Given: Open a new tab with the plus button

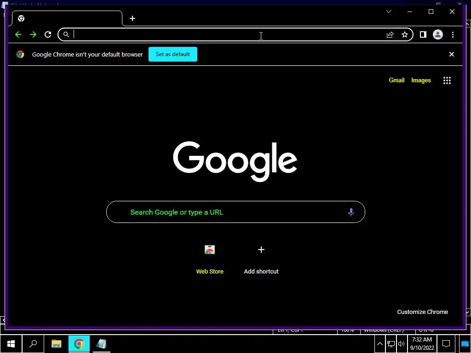Looking at the screenshot, I should pos(132,18).
